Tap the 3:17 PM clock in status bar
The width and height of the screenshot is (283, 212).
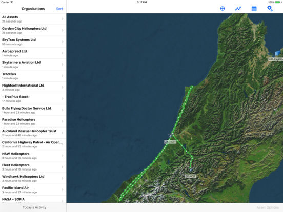[x=142, y=2]
